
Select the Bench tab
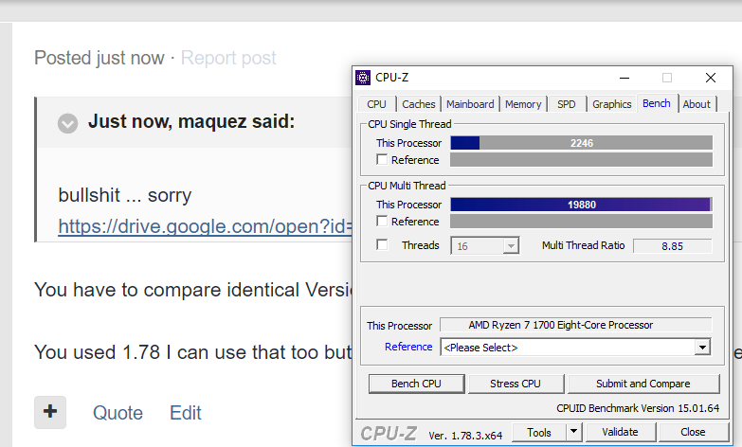click(657, 103)
